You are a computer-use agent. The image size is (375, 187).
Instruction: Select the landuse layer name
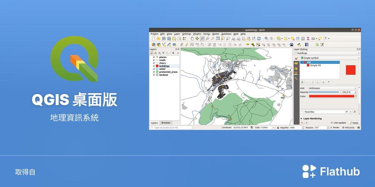click(x=163, y=75)
